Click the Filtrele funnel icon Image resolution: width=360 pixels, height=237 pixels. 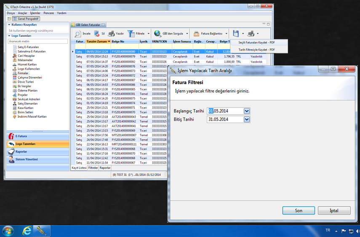click(x=131, y=34)
